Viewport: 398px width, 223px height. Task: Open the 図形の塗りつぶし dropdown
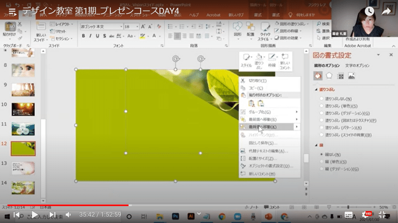coord(292,24)
